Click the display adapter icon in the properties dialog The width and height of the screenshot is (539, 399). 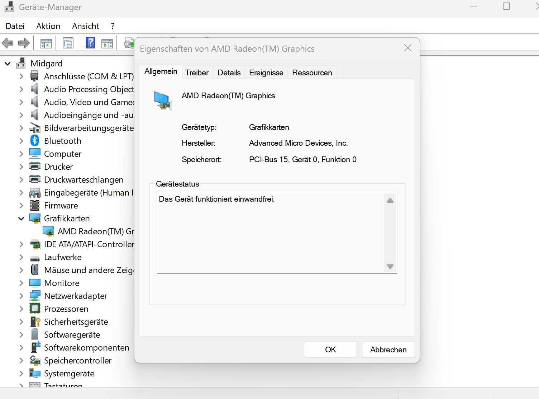click(x=162, y=101)
